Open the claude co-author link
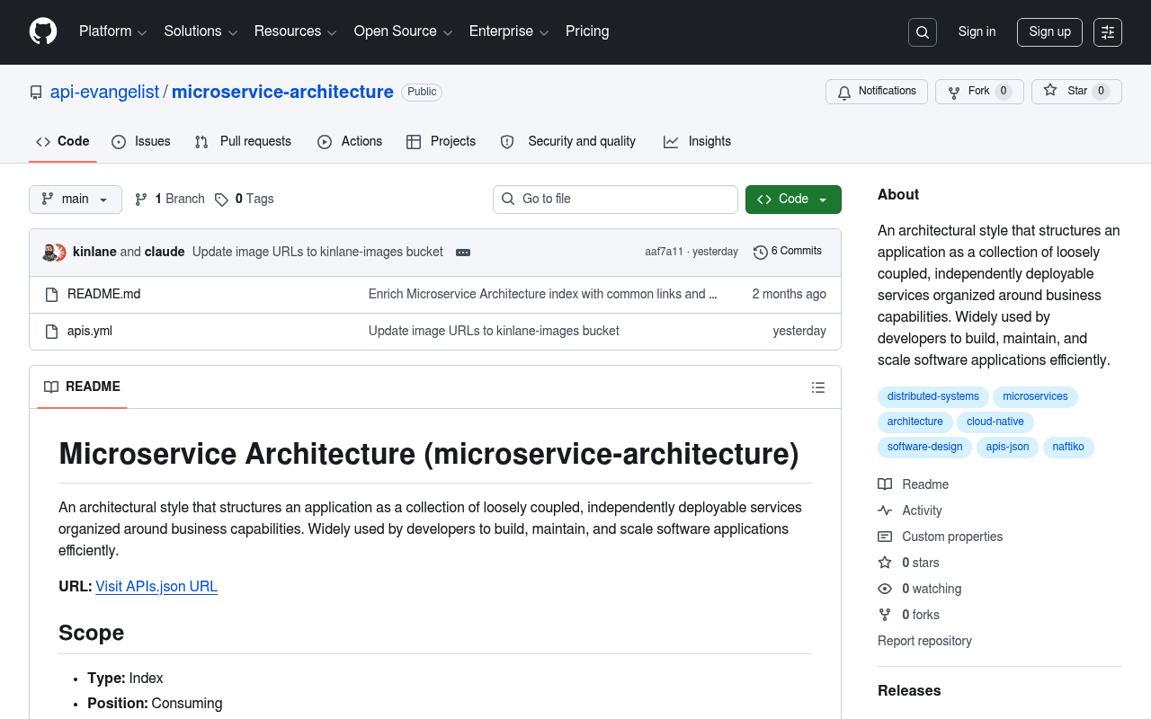The height and width of the screenshot is (719, 1151). 165,252
